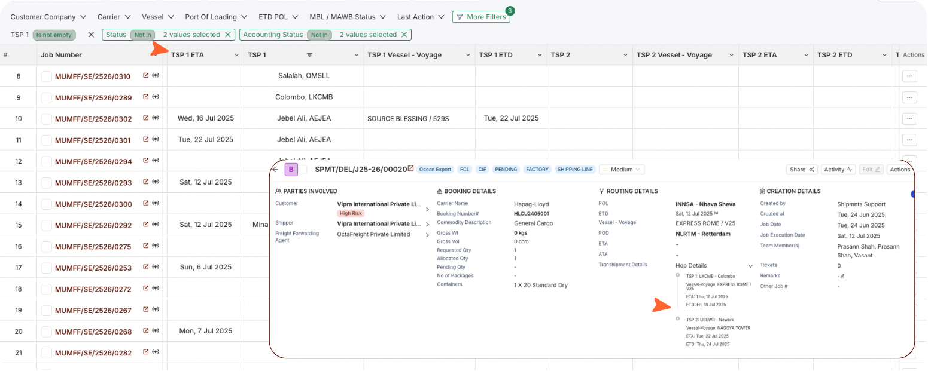Open Customer Company filter dropdown
The width and height of the screenshot is (928, 371).
click(48, 17)
